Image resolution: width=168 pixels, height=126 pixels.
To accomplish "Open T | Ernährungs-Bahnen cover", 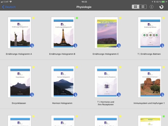I will click(x=149, y=33).
